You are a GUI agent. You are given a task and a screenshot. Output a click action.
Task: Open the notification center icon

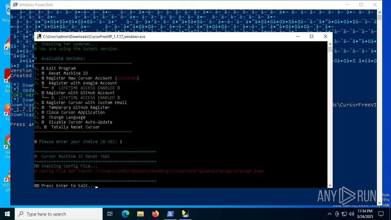382,214
